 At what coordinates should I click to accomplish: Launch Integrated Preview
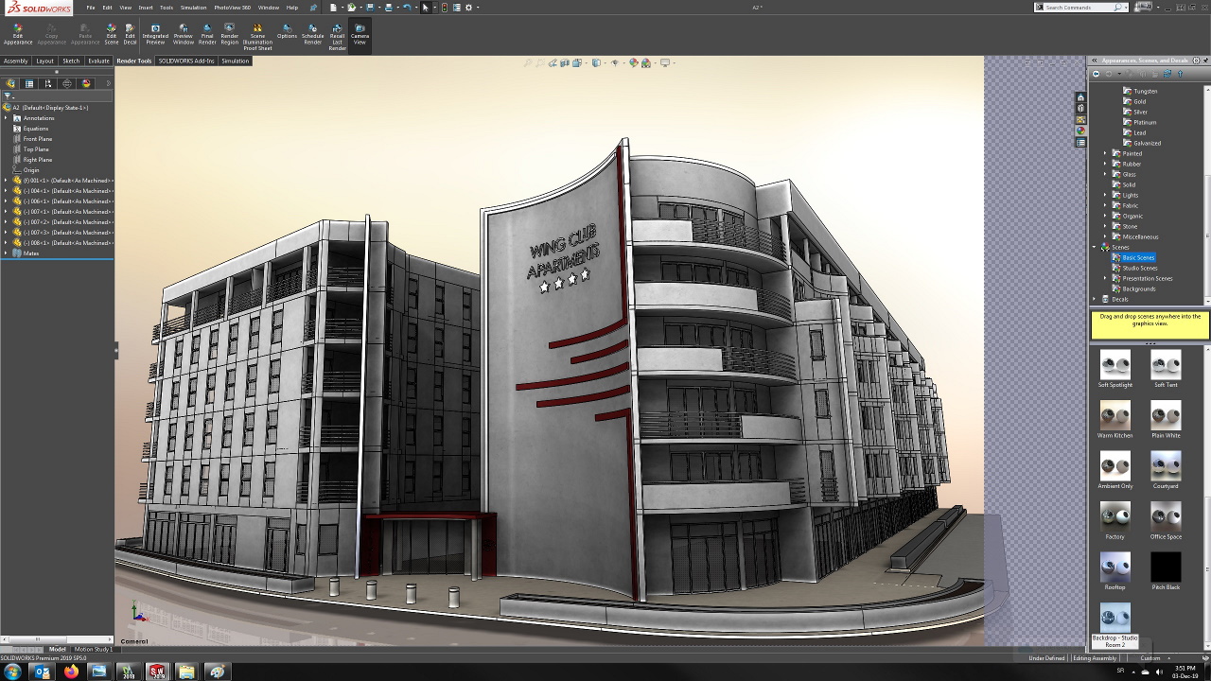pyautogui.click(x=155, y=34)
